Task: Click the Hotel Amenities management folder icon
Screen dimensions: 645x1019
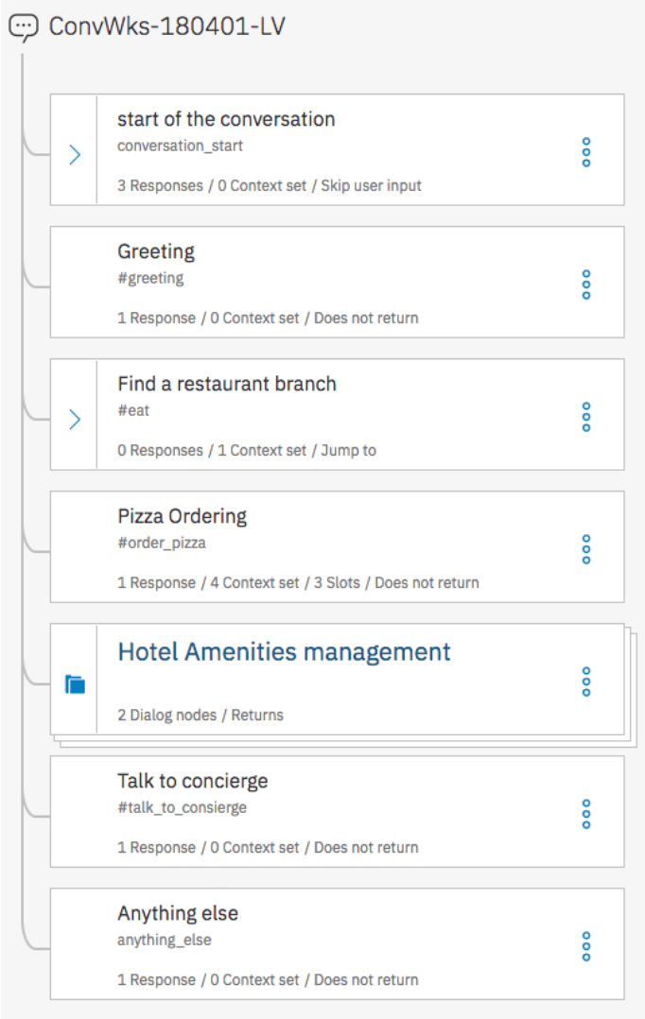Action: click(x=75, y=684)
